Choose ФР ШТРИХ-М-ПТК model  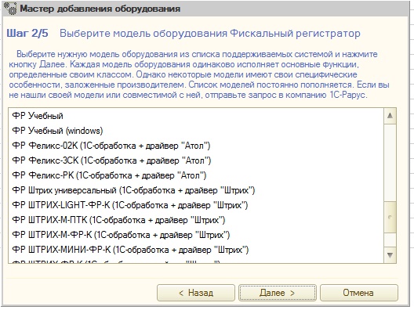196,220
